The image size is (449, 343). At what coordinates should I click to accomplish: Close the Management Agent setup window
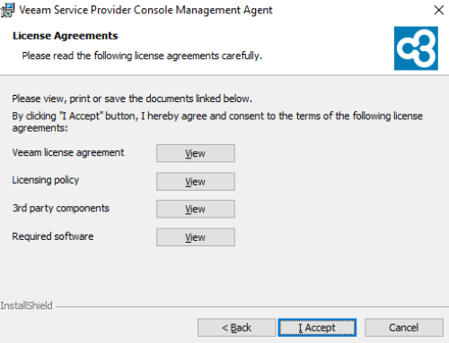click(x=438, y=10)
